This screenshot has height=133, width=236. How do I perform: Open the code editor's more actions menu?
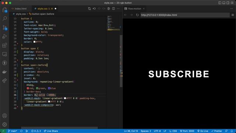coord(118,8)
